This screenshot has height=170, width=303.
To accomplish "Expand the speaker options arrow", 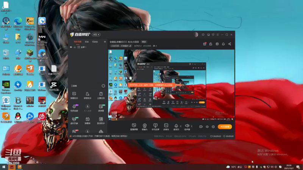I will point(192,126).
